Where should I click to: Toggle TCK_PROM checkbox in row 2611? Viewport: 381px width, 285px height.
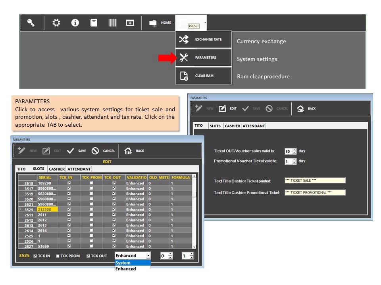coord(91,215)
